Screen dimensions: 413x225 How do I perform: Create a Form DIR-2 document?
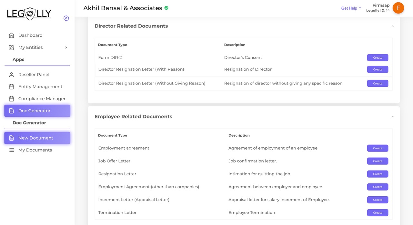click(378, 58)
